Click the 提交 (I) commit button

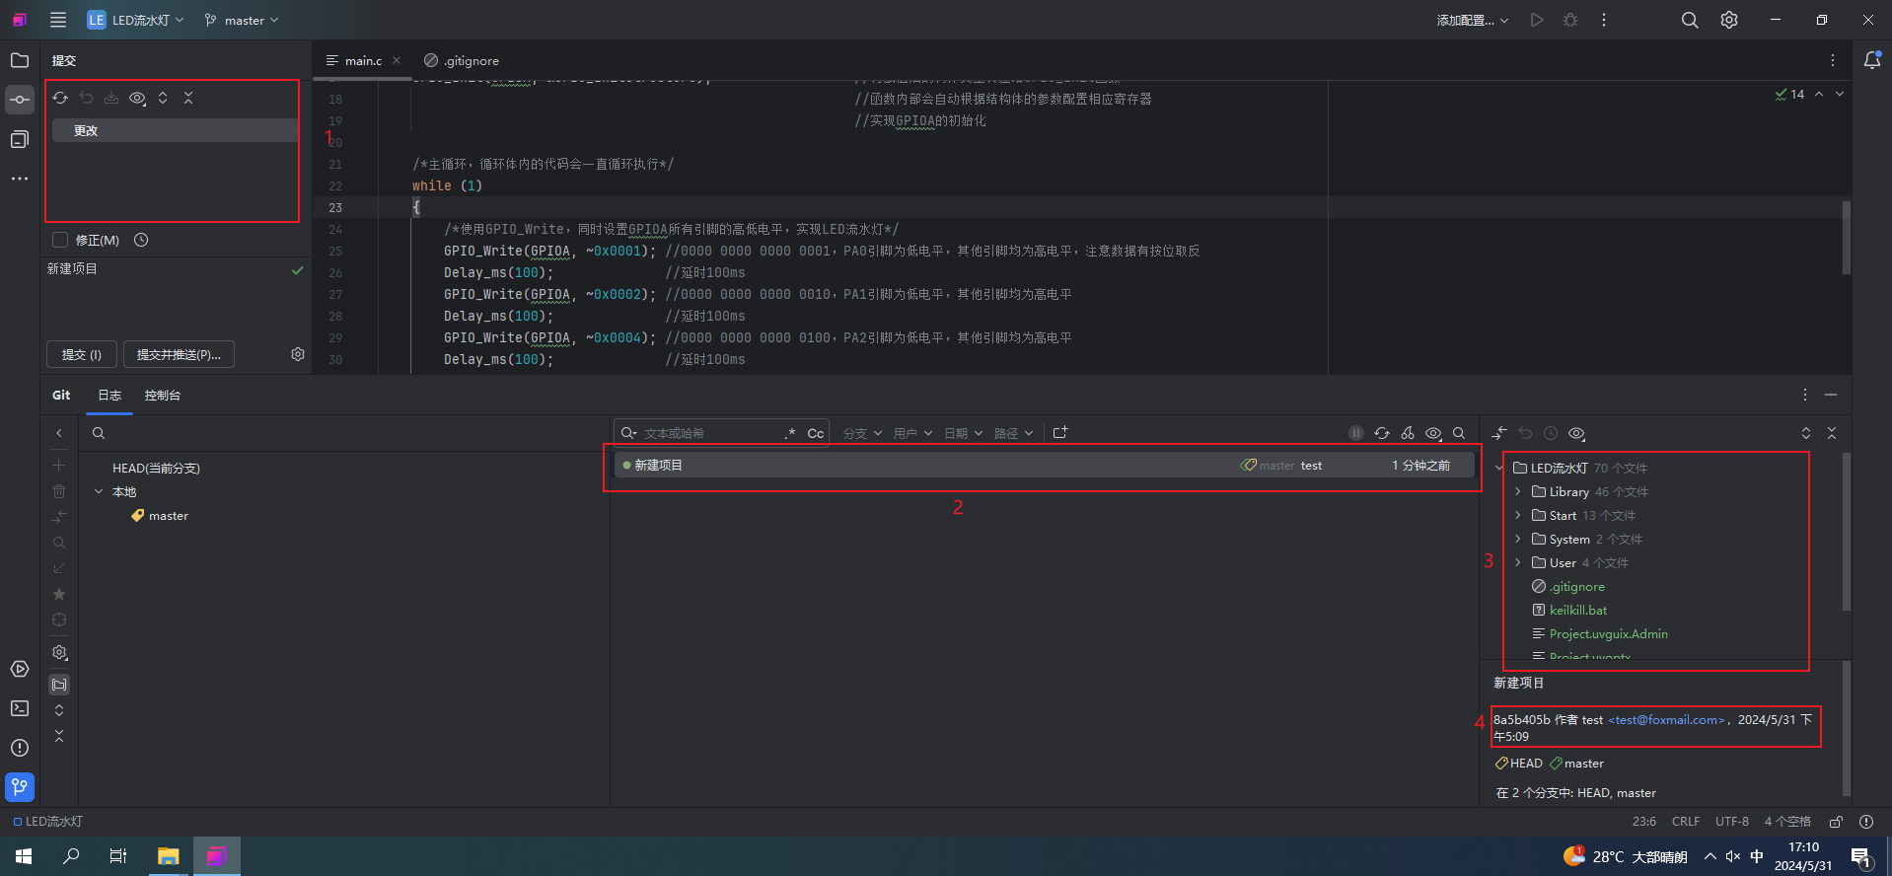pyautogui.click(x=82, y=354)
